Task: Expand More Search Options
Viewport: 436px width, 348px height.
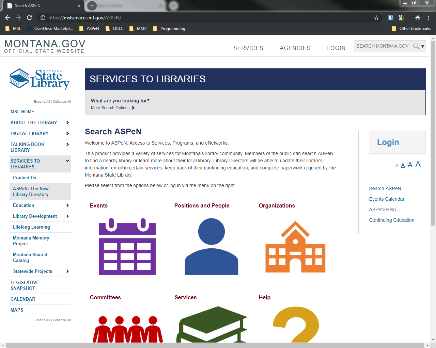Action: [x=113, y=108]
